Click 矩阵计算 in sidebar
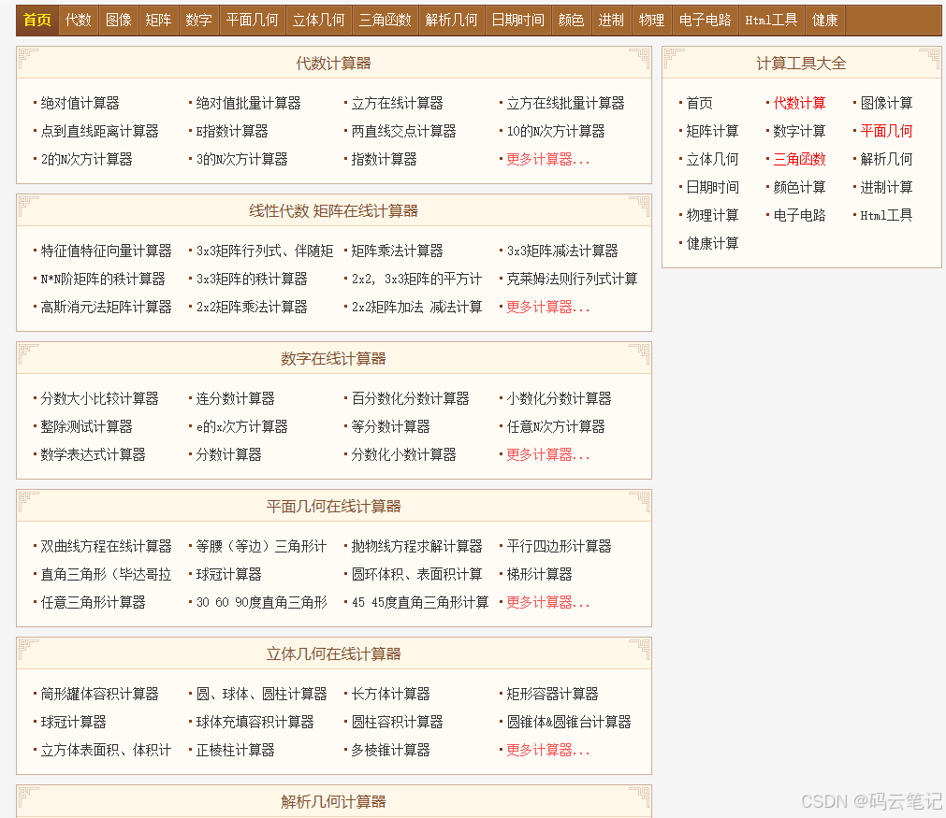 point(712,132)
